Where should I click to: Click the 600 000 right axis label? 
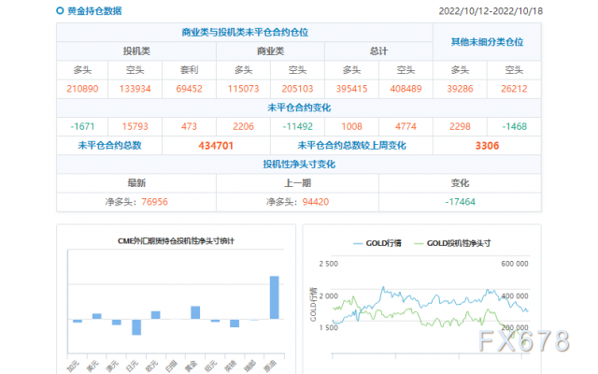coord(515,264)
